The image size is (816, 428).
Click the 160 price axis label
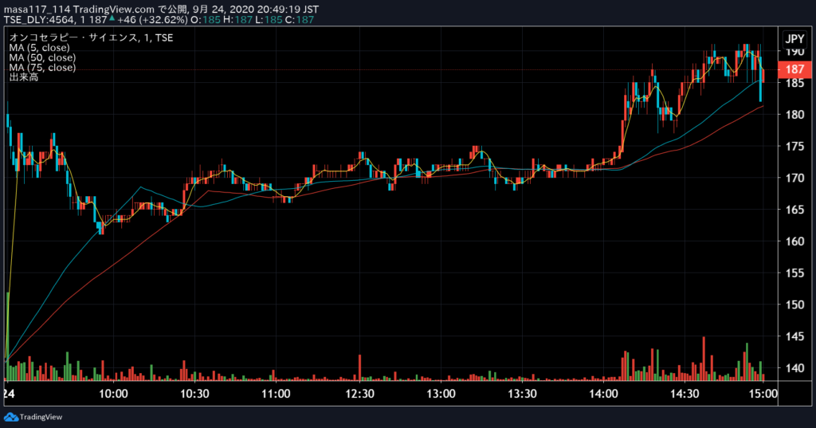click(794, 241)
